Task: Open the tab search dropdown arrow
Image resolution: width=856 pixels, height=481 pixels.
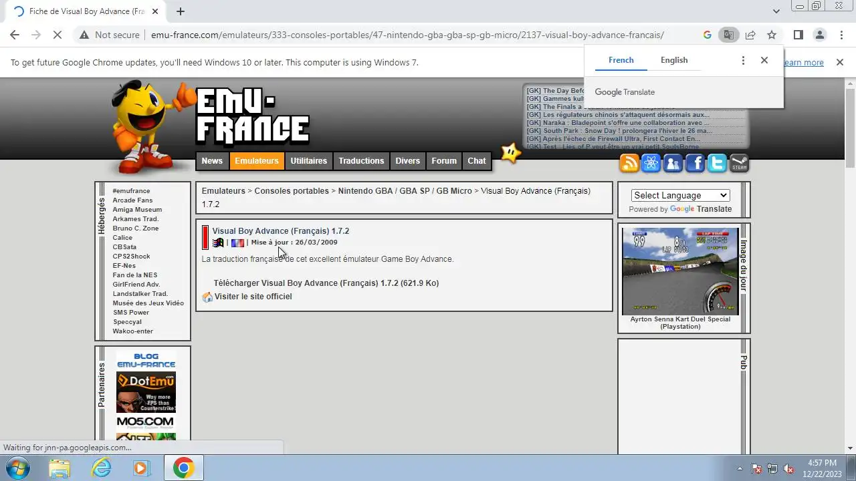Action: [776, 11]
